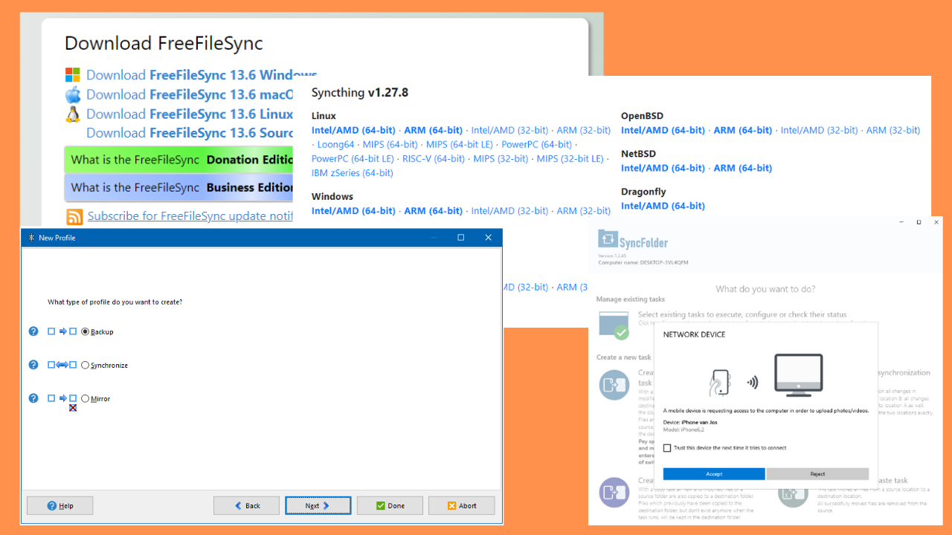Download Syncthing Linux Intel/AMD (64-bit)
Viewport: 952px width, 535px height.
(353, 130)
